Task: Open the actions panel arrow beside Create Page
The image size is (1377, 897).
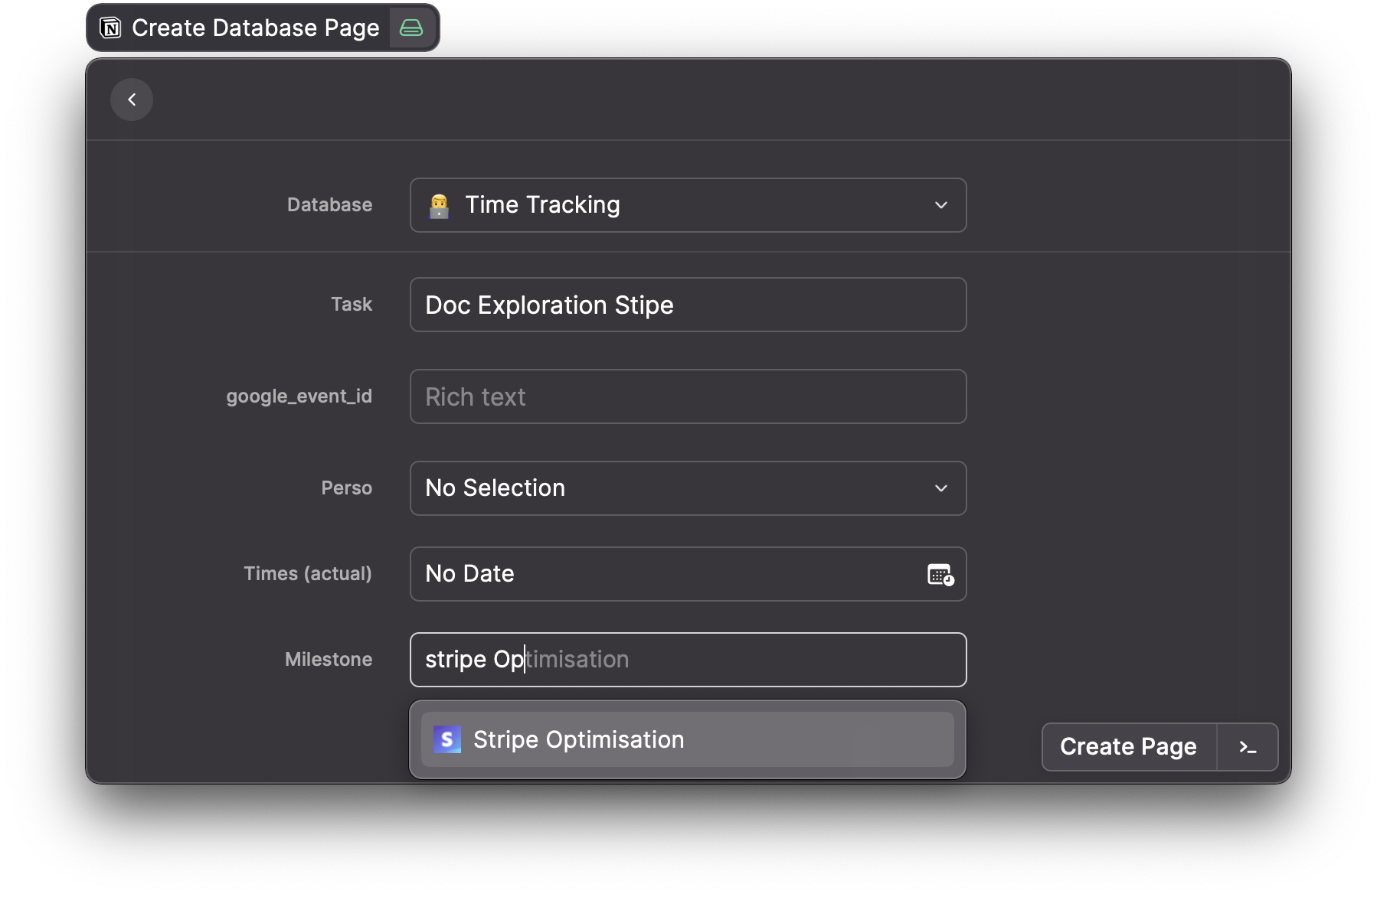Action: (x=1248, y=747)
